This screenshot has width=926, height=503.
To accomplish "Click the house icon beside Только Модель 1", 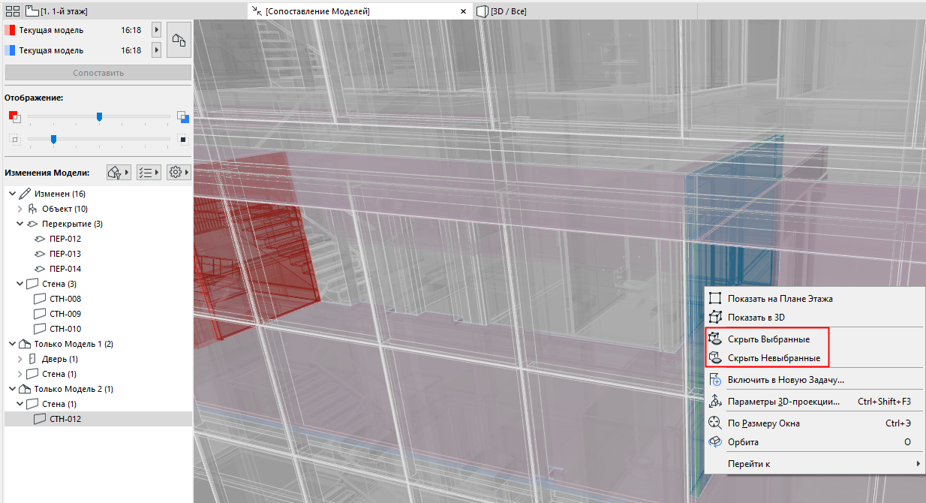I will (x=25, y=344).
